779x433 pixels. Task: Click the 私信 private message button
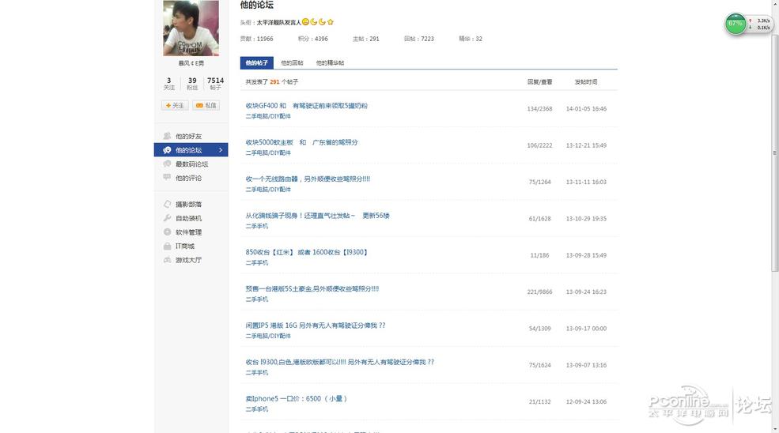[206, 105]
